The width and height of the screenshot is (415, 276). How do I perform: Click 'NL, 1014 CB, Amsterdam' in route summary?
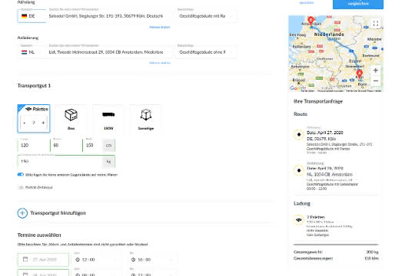click(x=330, y=174)
